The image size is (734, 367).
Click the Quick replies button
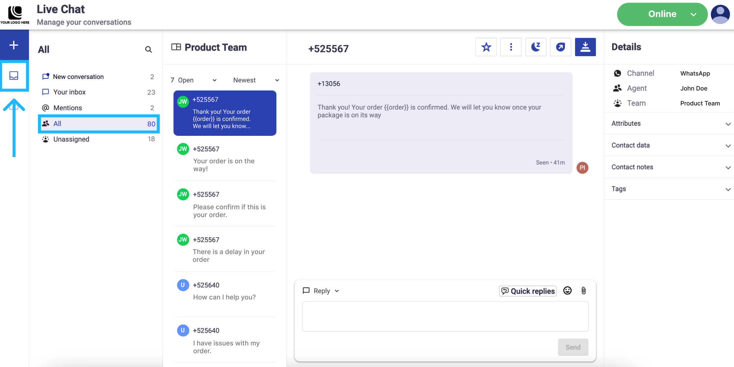[x=528, y=291]
